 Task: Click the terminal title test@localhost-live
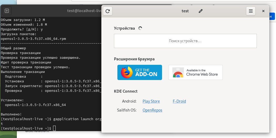pos(84,11)
